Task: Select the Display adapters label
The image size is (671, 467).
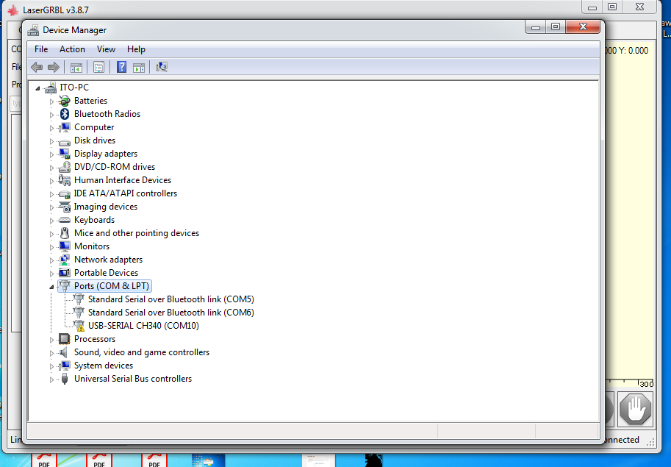Action: [106, 154]
